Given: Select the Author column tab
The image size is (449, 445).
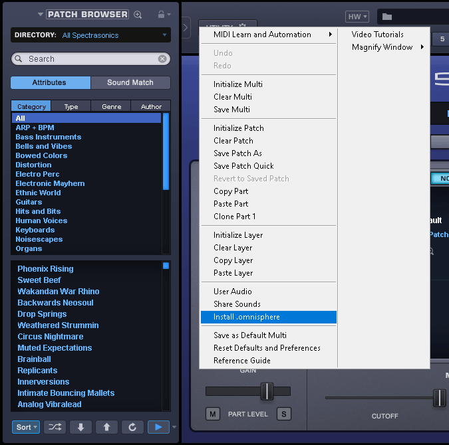Looking at the screenshot, I should click(151, 106).
